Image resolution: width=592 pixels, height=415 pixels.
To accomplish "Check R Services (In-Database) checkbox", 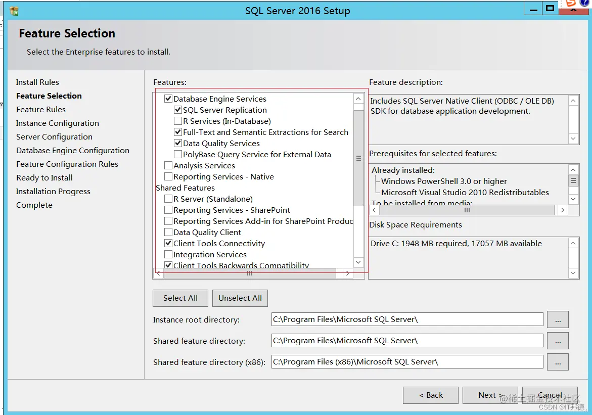I will tap(178, 121).
